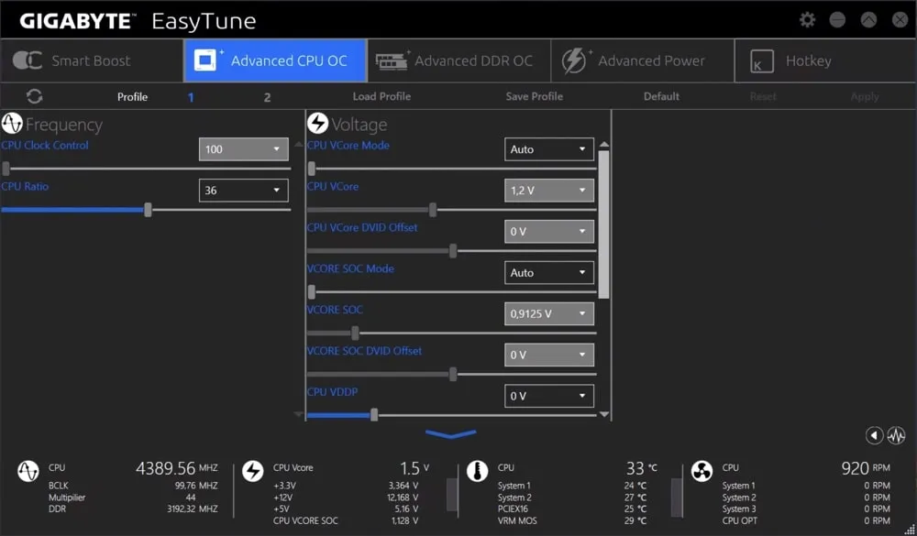Click the voltage panel scroll down arrow
917x536 pixels.
[604, 414]
